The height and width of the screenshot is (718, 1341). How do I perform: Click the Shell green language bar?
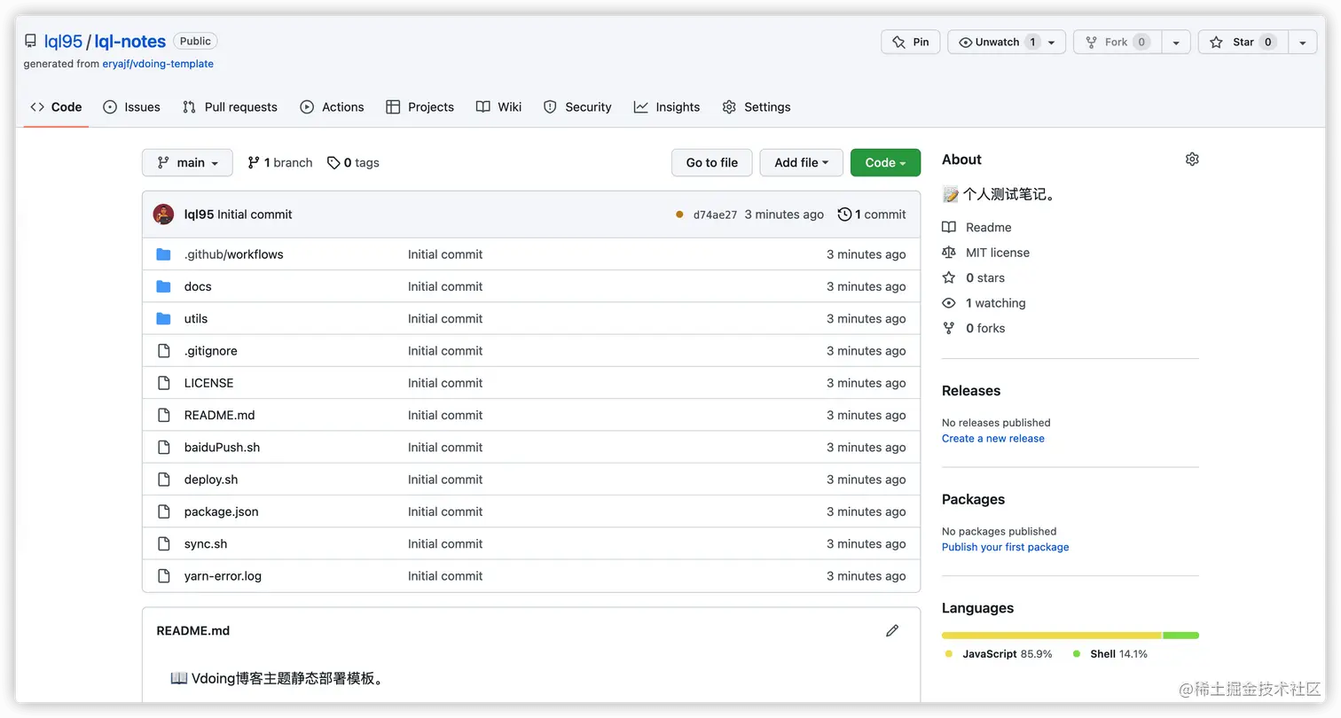1180,636
